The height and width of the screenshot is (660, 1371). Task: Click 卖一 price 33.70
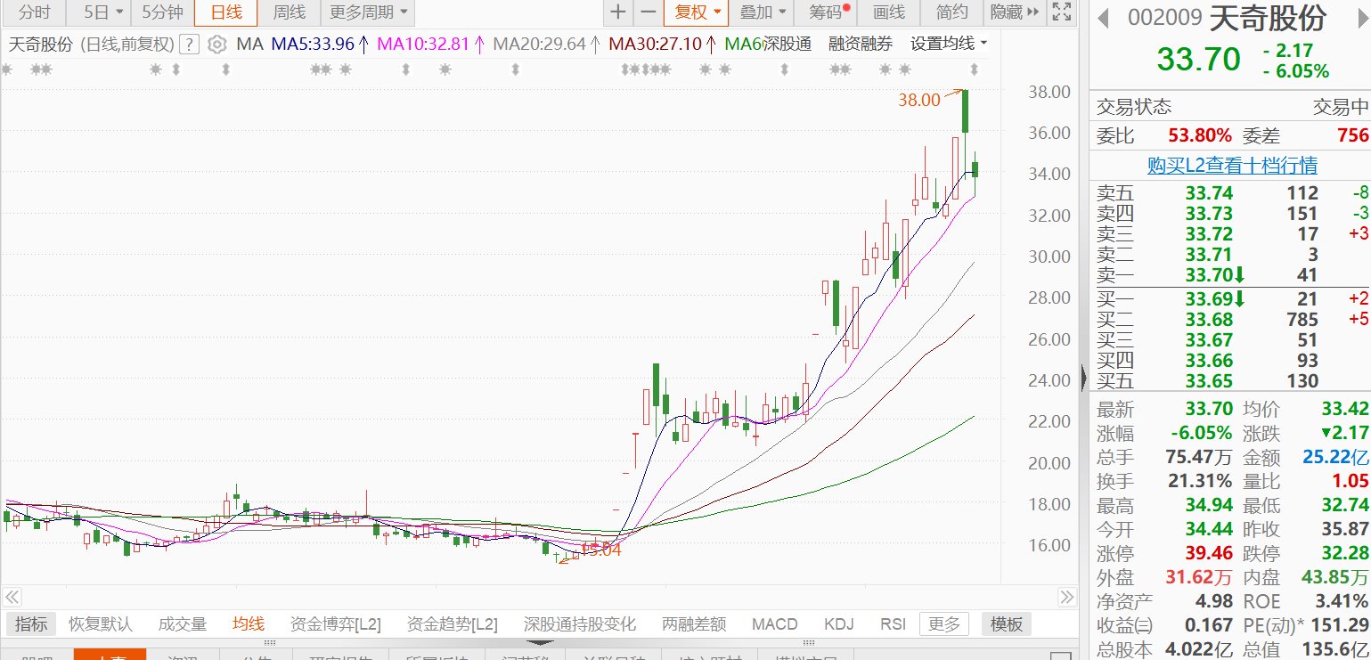pyautogui.click(x=1209, y=276)
